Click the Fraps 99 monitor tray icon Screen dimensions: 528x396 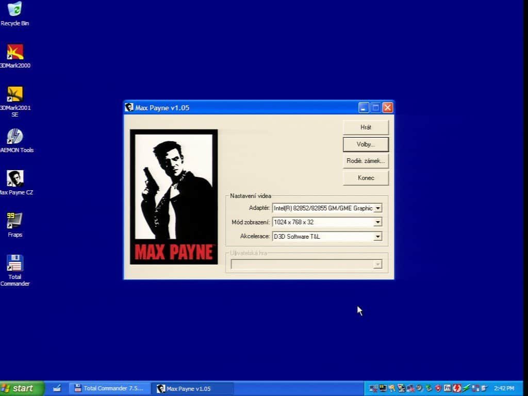pos(383,388)
